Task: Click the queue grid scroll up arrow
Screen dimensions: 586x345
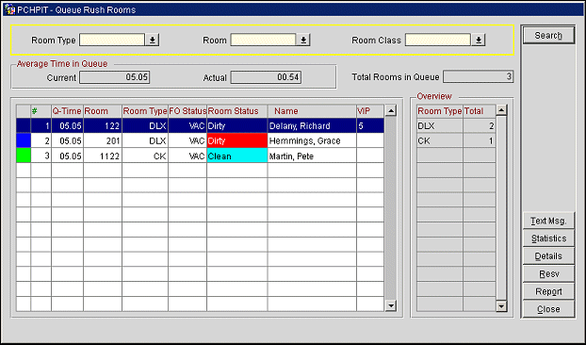Action: [391, 110]
